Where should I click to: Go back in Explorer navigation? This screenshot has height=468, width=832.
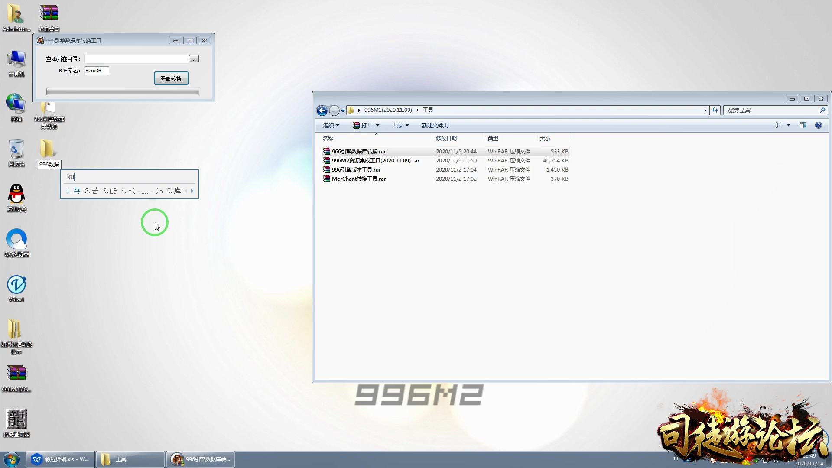click(322, 110)
